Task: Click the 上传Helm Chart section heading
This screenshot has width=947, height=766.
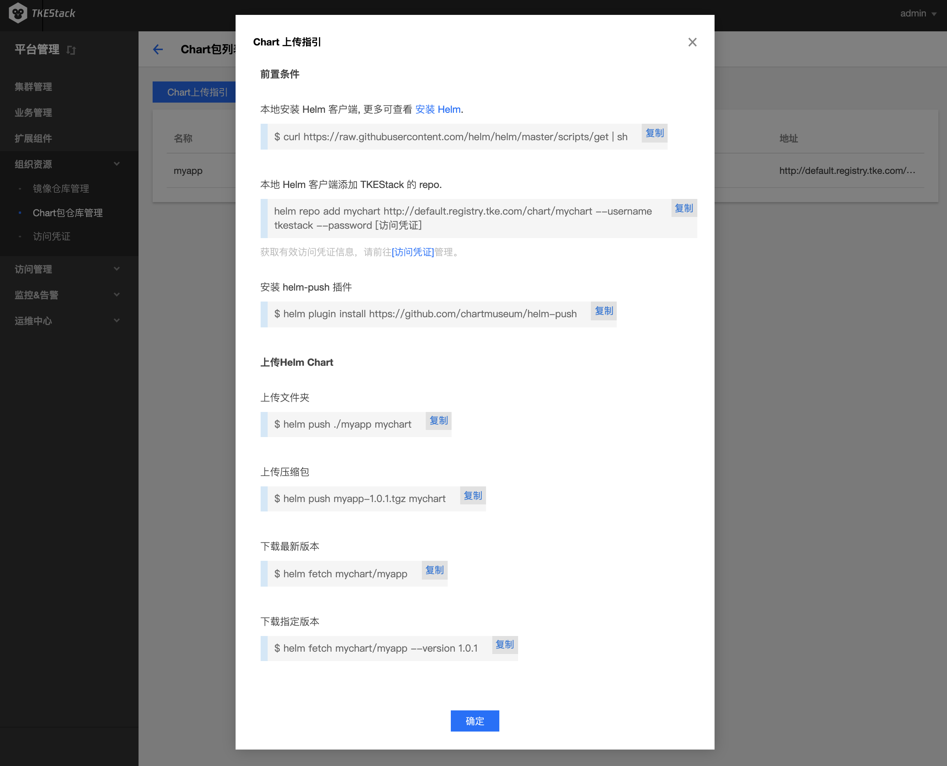Action: [x=296, y=362]
